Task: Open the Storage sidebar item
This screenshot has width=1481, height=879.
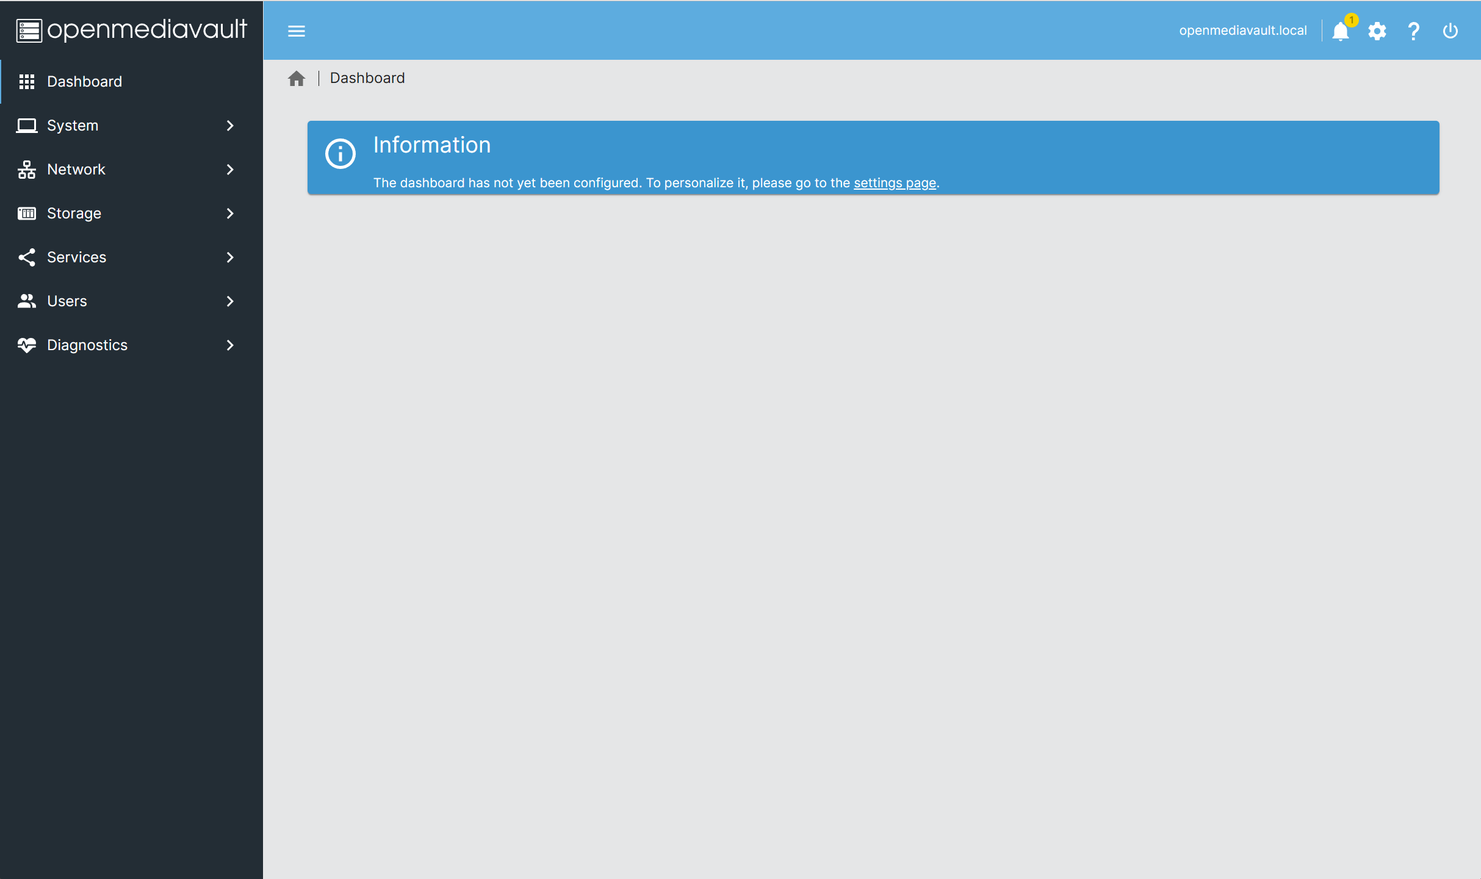Action: pyautogui.click(x=131, y=213)
